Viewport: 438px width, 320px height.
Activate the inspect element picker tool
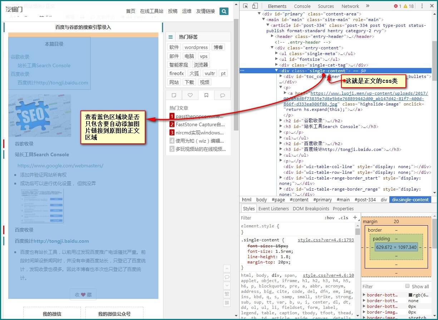[245, 6]
